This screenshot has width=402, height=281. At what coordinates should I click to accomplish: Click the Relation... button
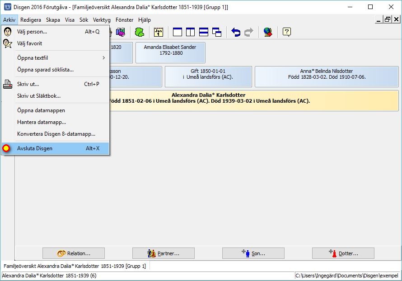pyautogui.click(x=74, y=253)
